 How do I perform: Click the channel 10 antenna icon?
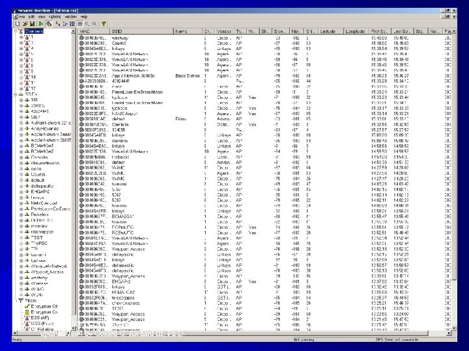[x=27, y=77]
